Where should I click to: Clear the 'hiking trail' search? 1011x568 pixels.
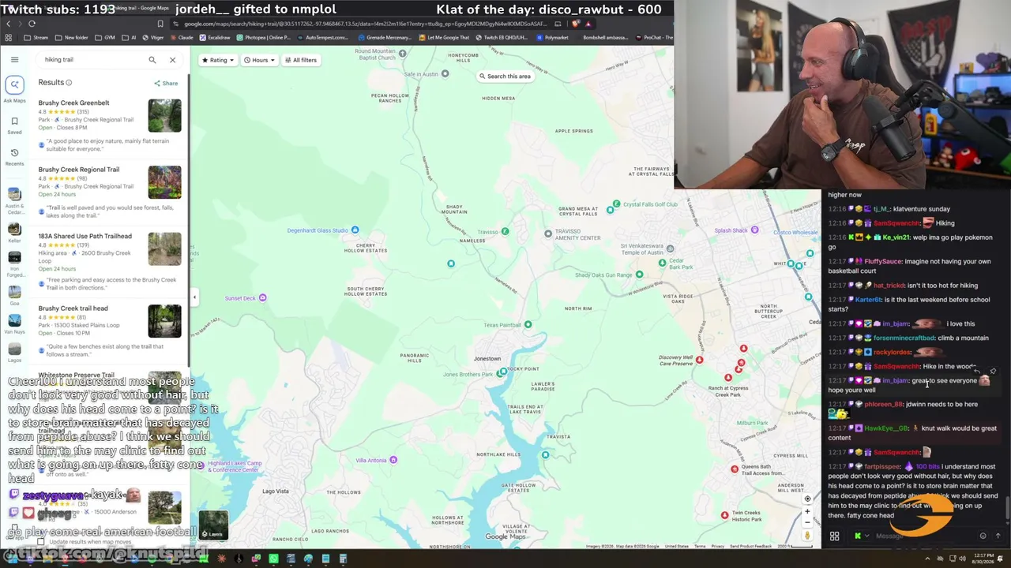(172, 60)
